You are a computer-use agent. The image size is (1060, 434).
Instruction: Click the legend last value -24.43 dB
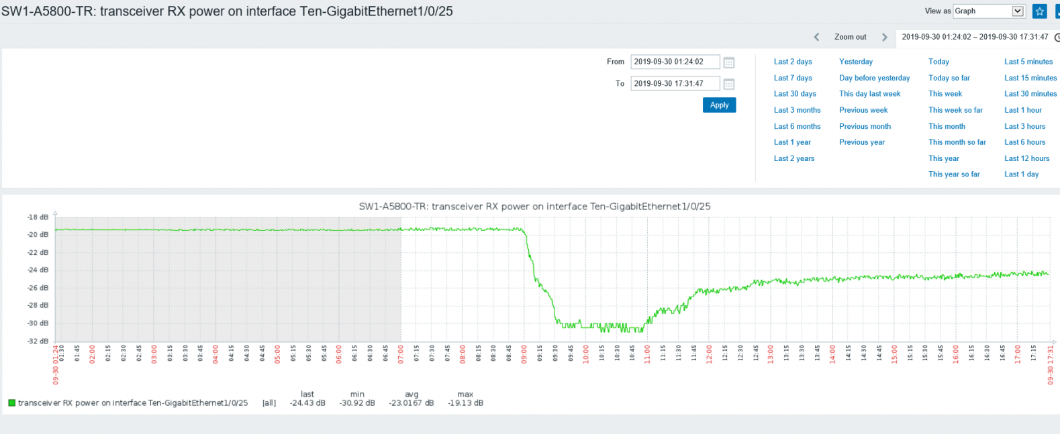coord(307,403)
